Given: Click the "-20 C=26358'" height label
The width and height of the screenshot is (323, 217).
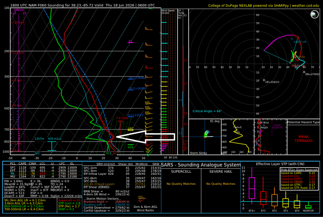Looking at the screenshot, I should click(137, 88).
